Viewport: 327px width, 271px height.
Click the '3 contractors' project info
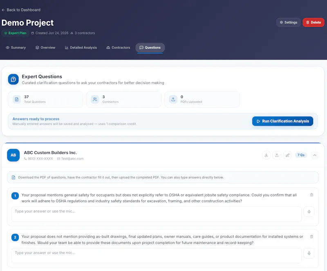coord(83,33)
